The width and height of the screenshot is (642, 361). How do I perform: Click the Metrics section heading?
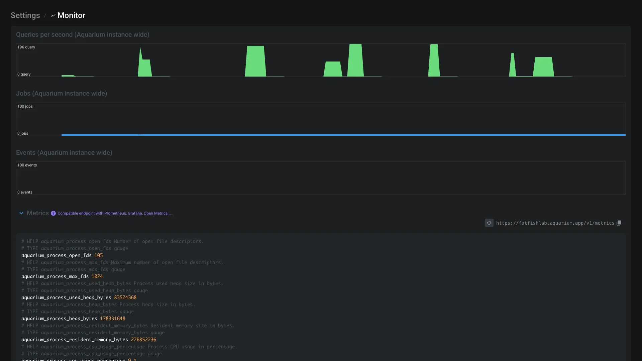pyautogui.click(x=38, y=213)
